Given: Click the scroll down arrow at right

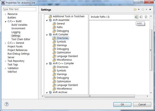Looking at the screenshot, I should point(151,93).
